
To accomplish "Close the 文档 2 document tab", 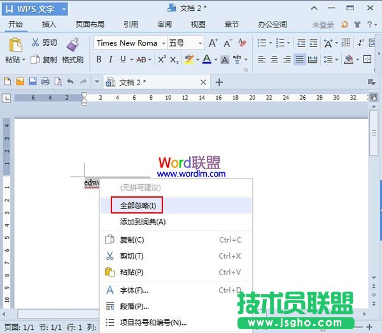I will [203, 83].
